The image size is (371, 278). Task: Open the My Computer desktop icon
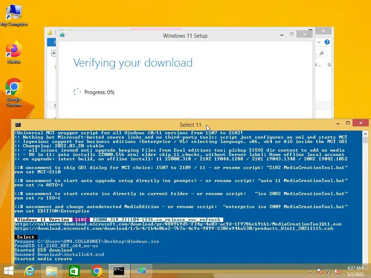(14, 15)
